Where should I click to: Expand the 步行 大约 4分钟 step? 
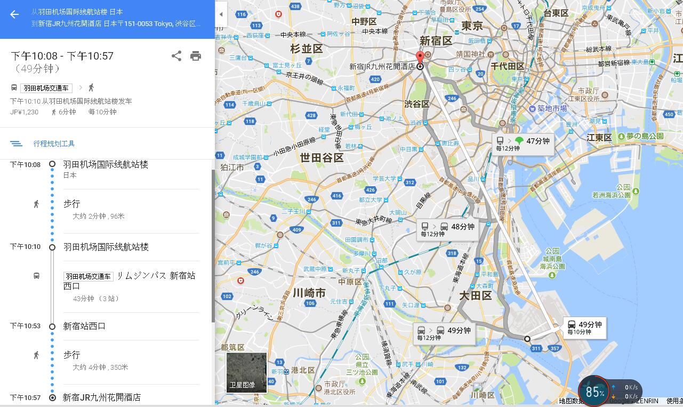pyautogui.click(x=131, y=360)
